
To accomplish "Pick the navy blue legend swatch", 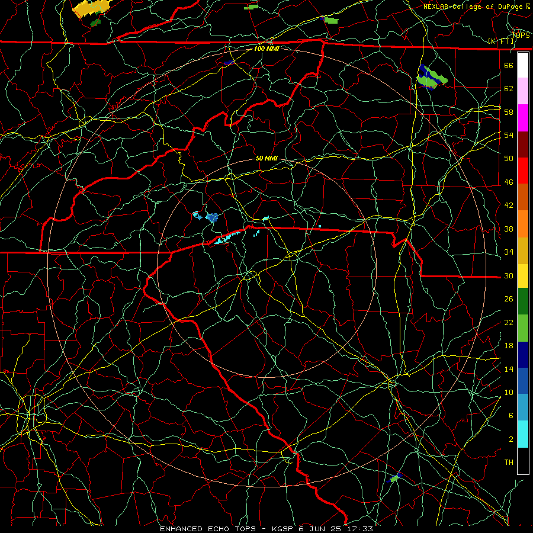I will pos(523,355).
